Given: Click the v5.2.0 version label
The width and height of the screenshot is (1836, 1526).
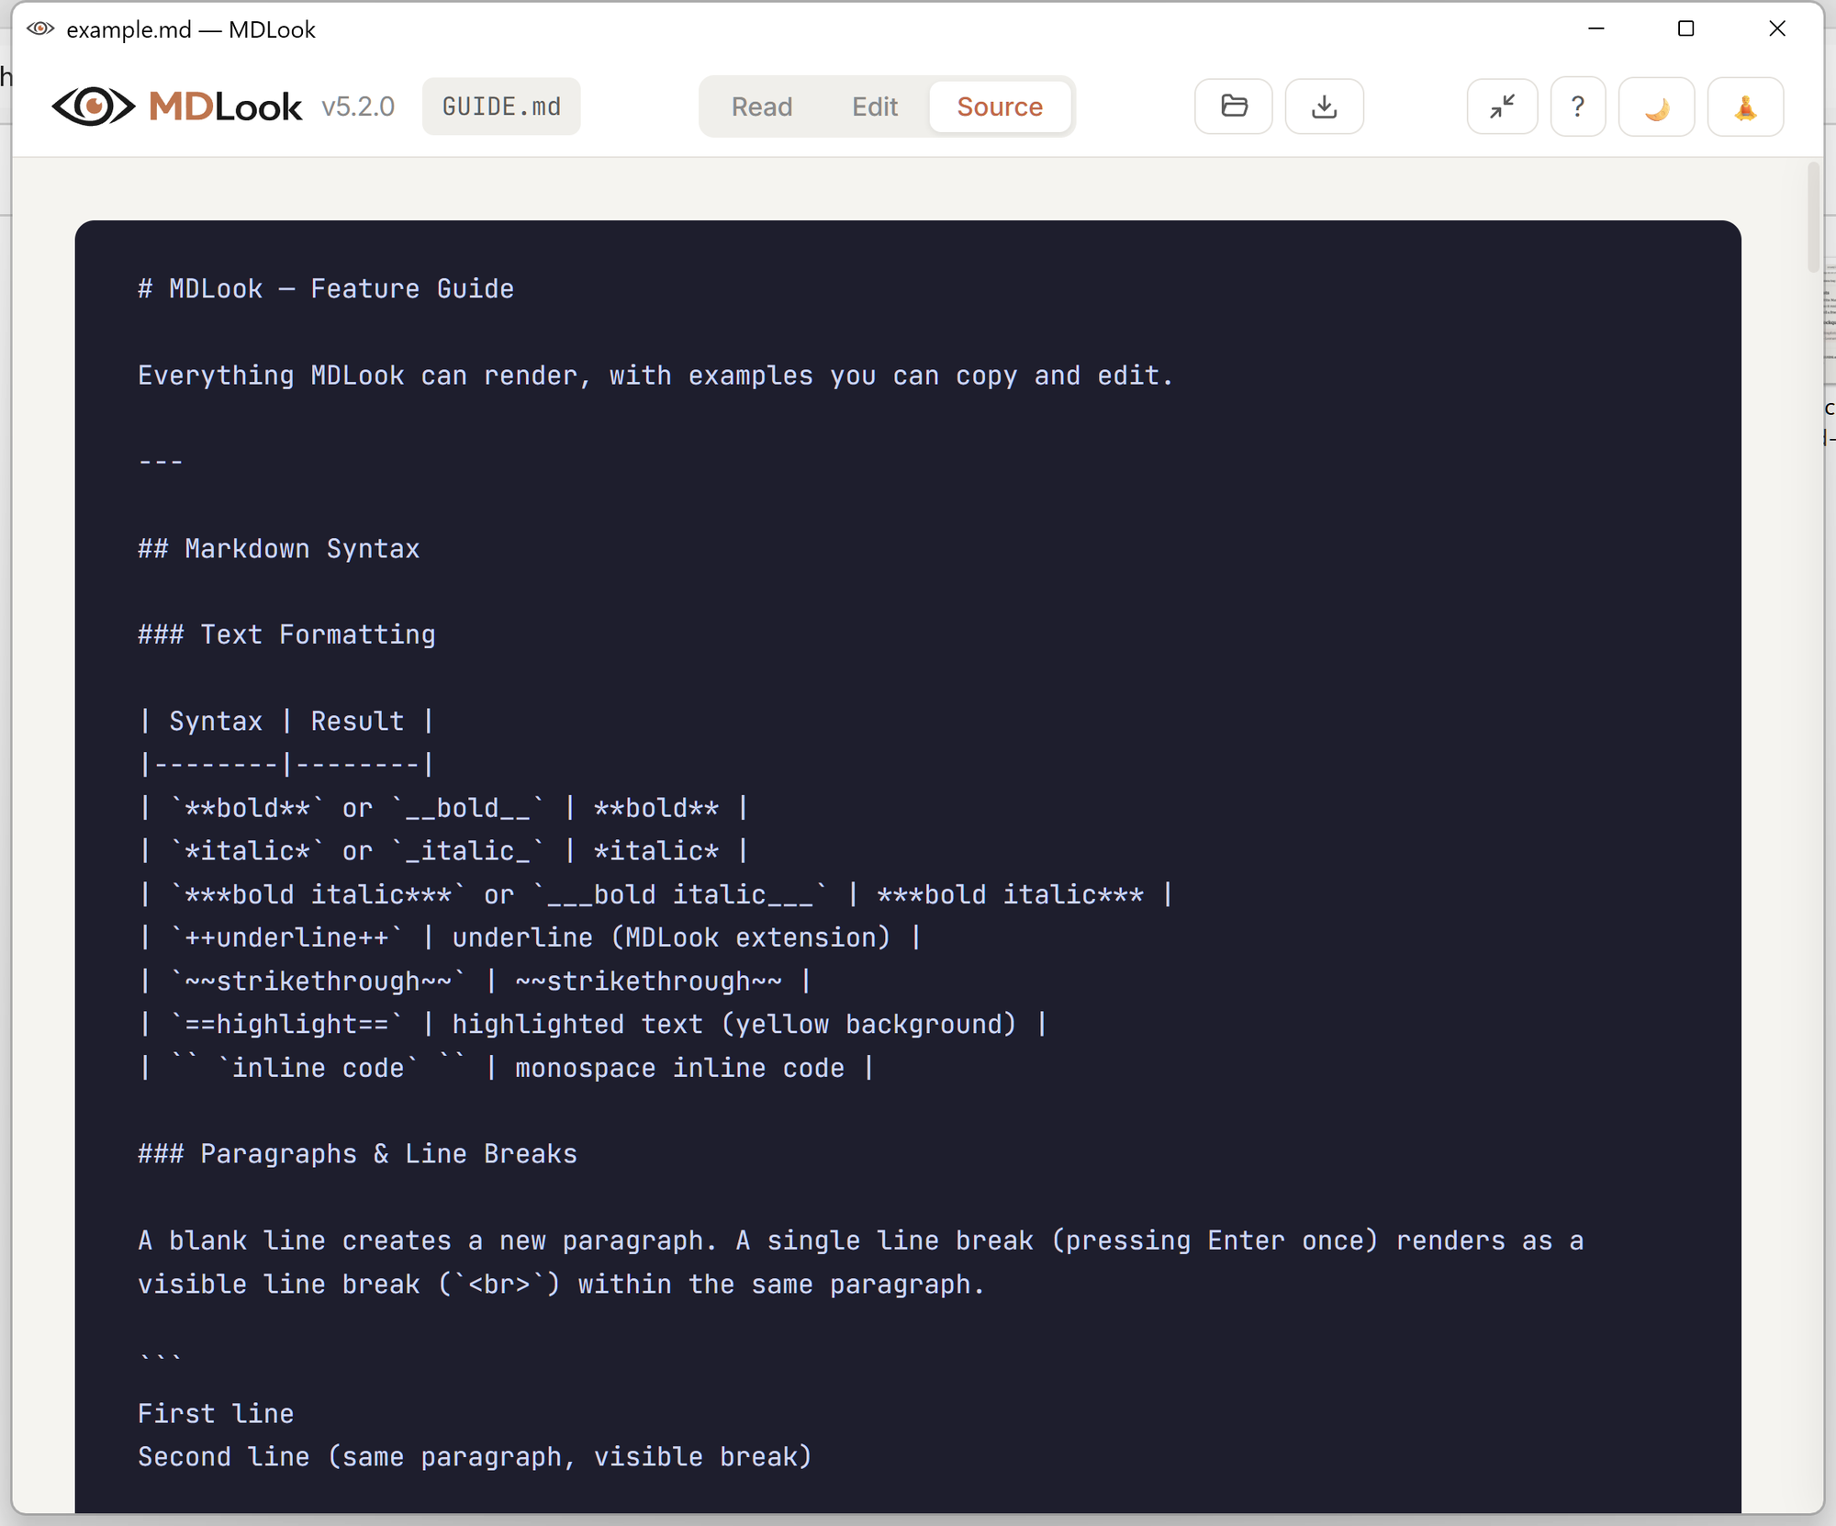Looking at the screenshot, I should [358, 107].
